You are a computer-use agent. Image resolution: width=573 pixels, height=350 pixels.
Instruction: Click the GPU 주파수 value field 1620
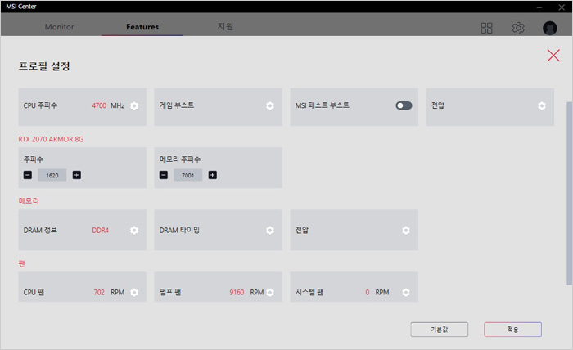point(52,175)
